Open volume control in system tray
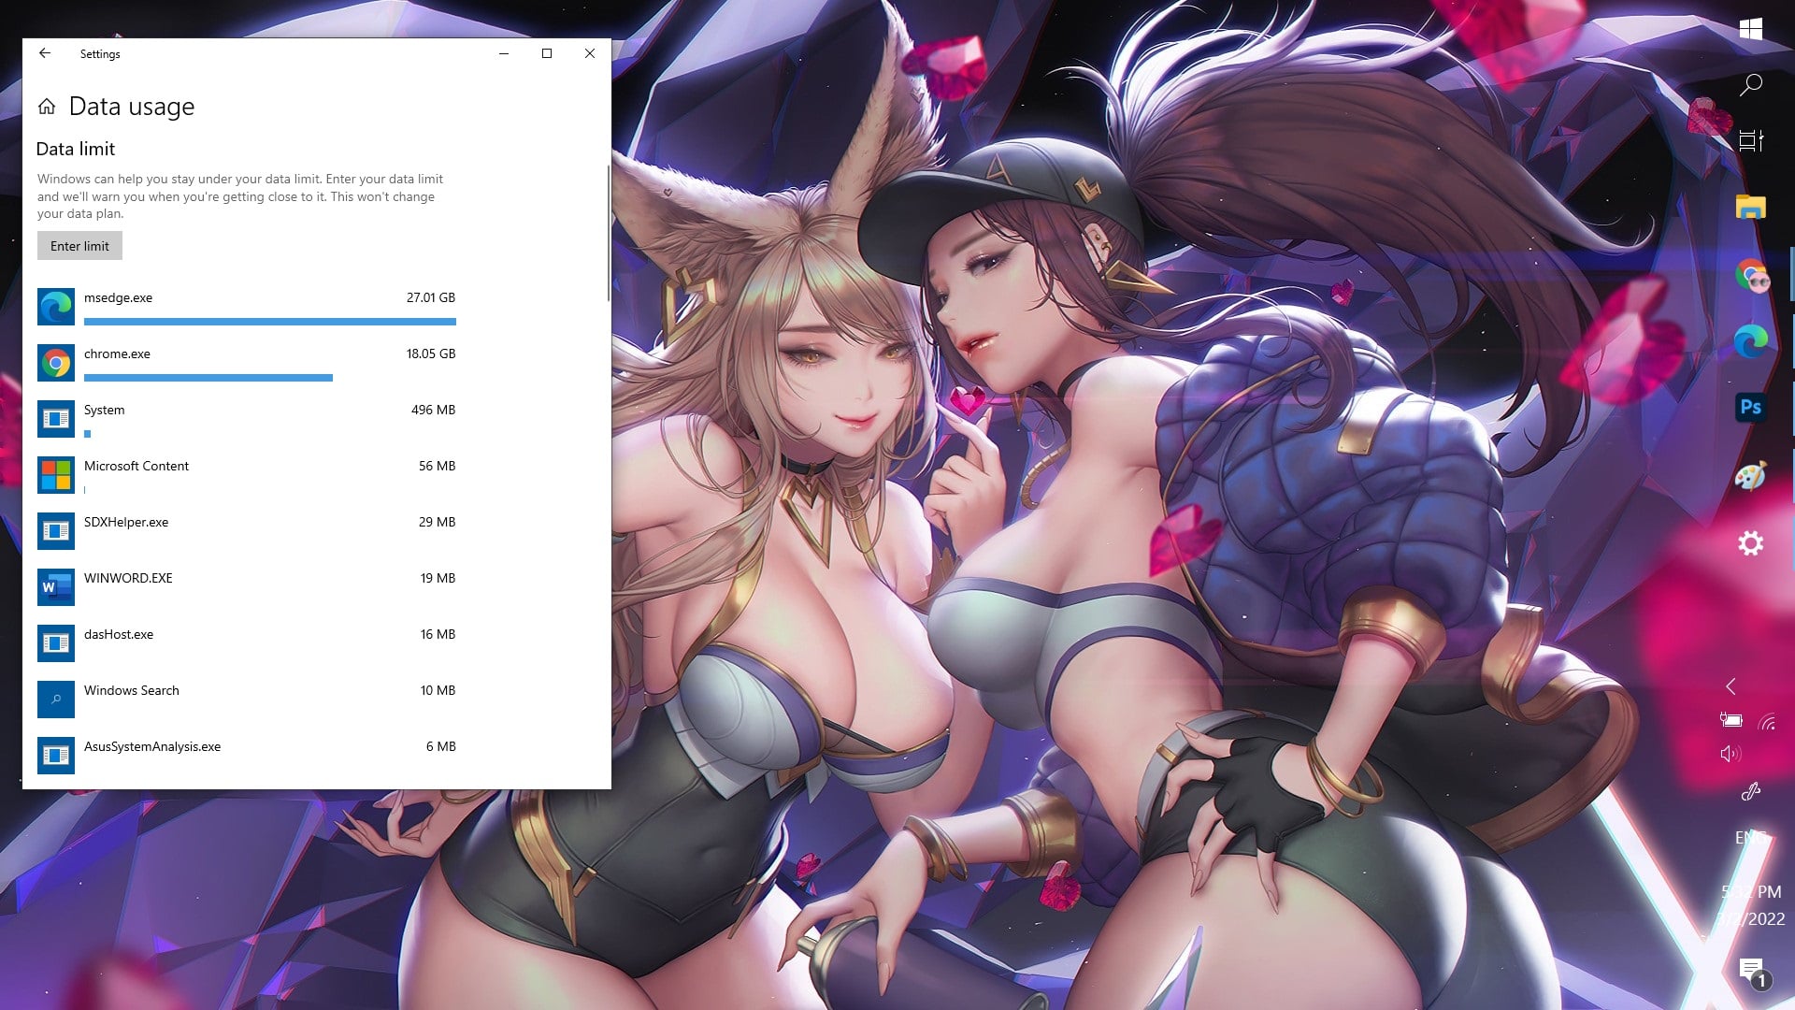 point(1730,754)
